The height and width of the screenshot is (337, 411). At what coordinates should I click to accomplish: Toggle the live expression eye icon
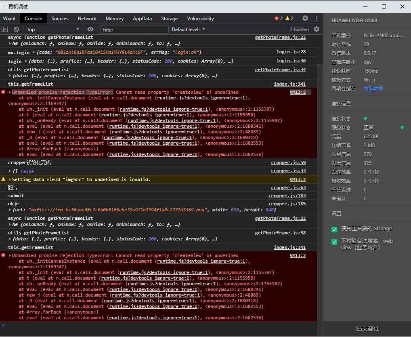[x=90, y=29]
